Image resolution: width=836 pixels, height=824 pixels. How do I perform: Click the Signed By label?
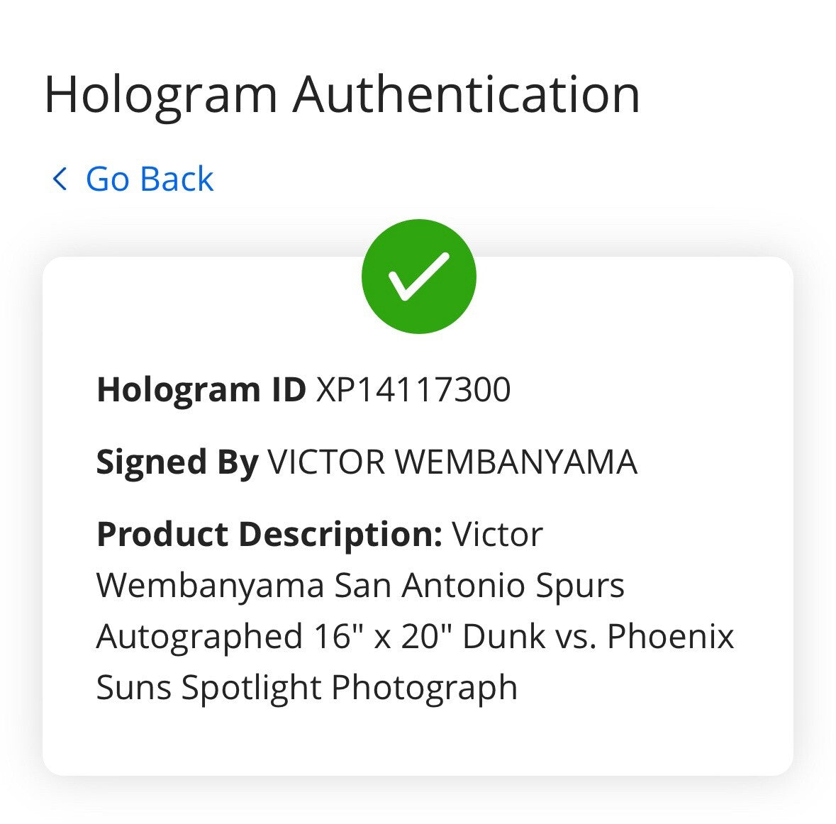pos(177,462)
